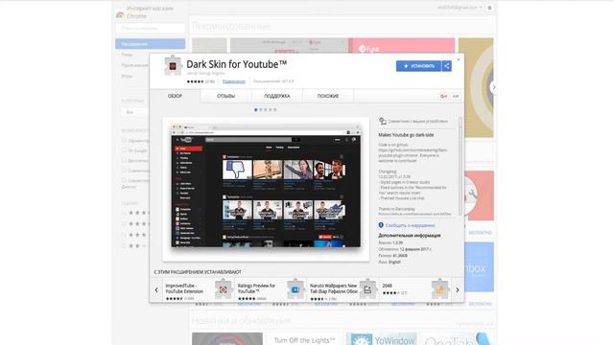
Task: Open the 2048 related extension
Action: tap(387, 286)
